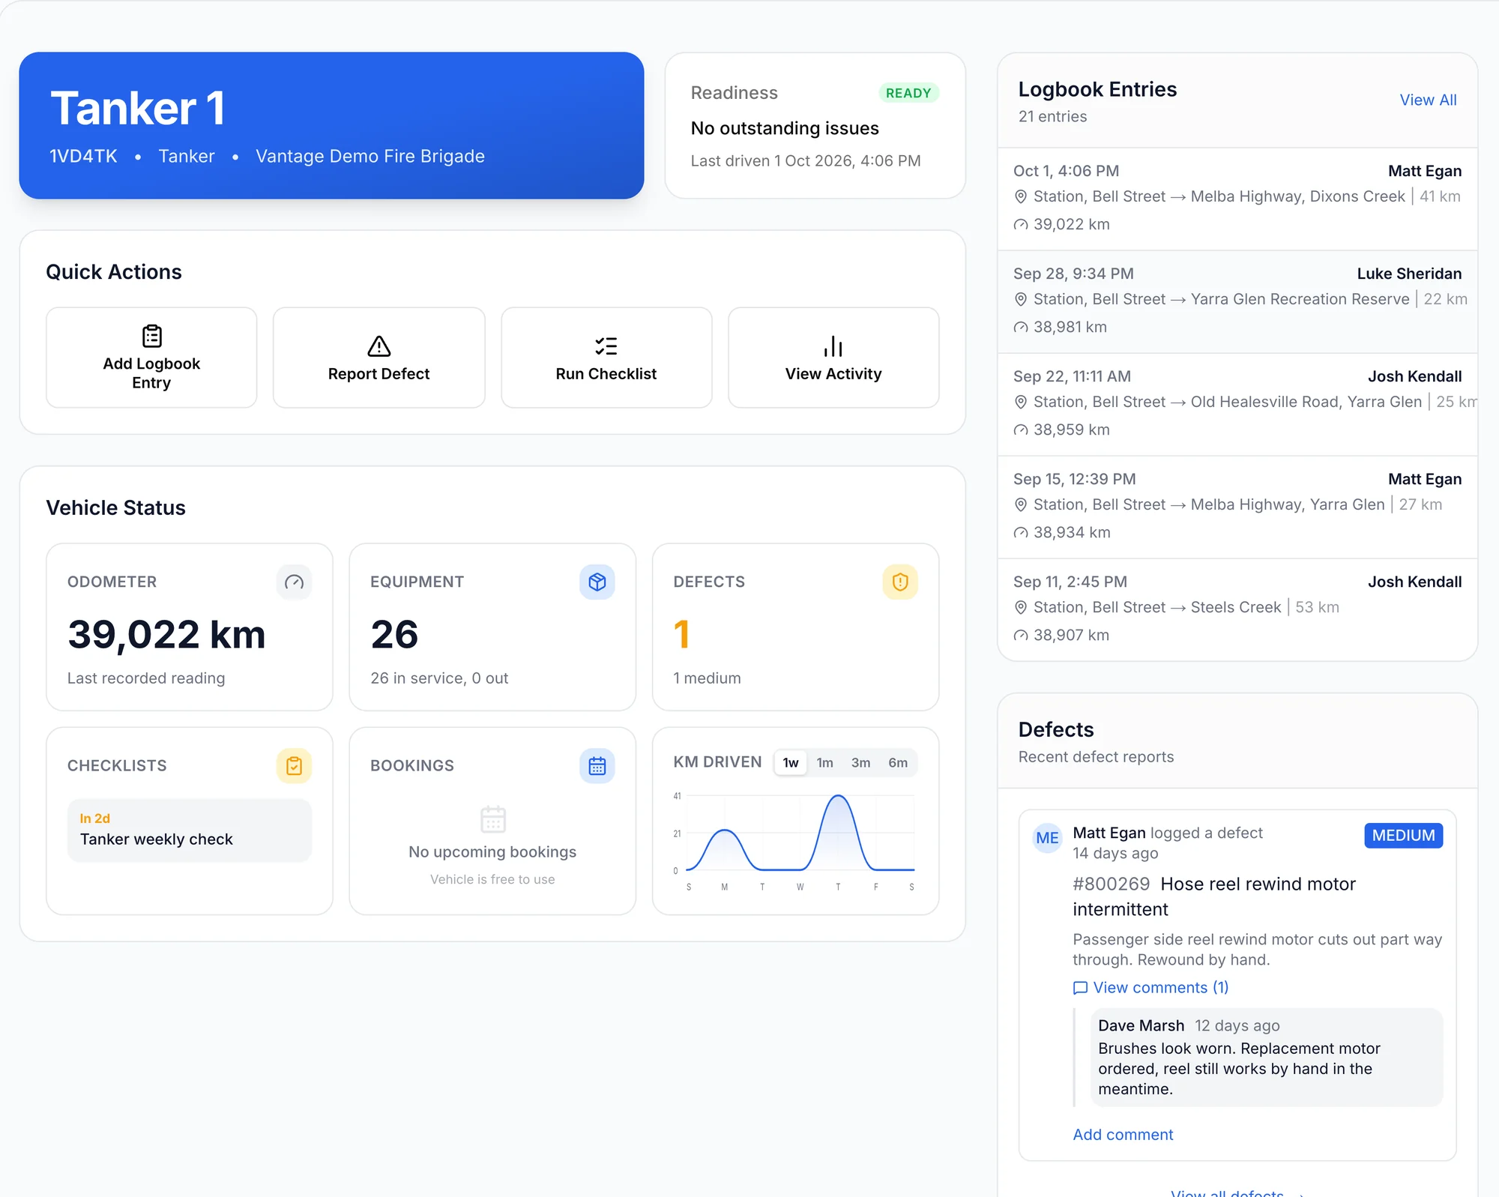This screenshot has height=1197, width=1499.
Task: Click the Bookings calendar icon
Action: pos(597,765)
